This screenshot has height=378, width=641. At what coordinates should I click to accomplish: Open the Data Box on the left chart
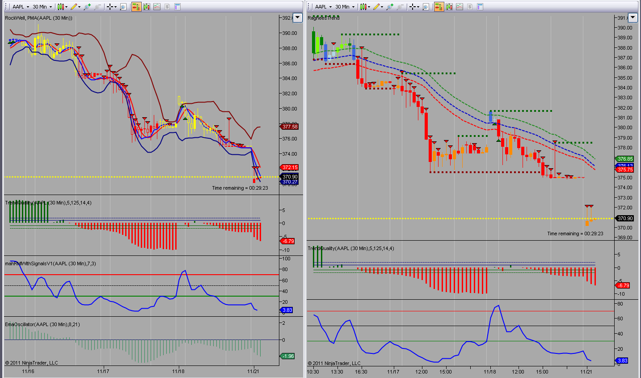[123, 7]
